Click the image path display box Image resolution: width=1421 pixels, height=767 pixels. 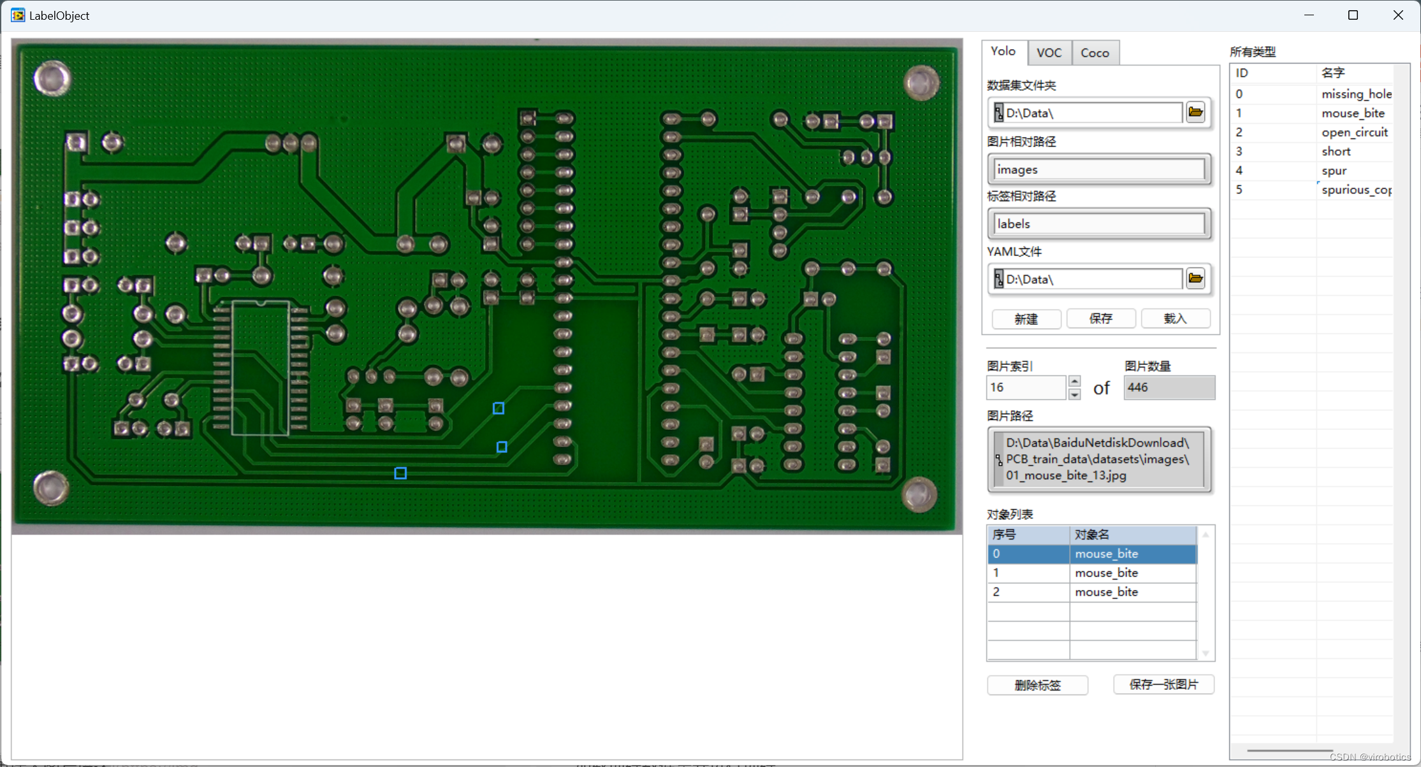tap(1099, 459)
